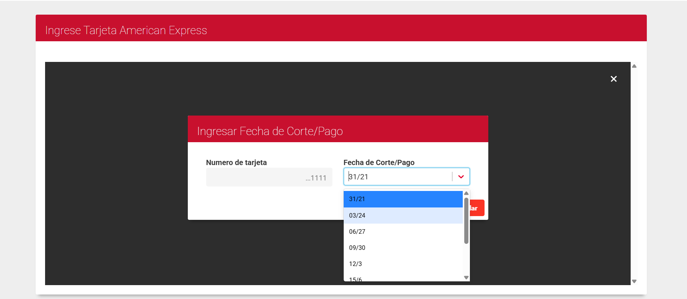Image resolution: width=687 pixels, height=299 pixels.
Task: Click the 'Numero de tarjeta' field label
Action: (x=236, y=162)
